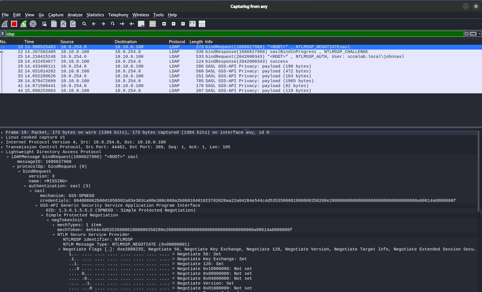Screen dimensions: 482x292
Task: Open the Analyze menu
Action: click(75, 15)
